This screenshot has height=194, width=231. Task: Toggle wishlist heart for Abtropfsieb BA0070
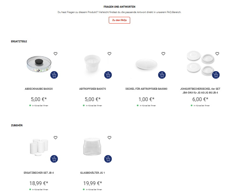point(109,54)
